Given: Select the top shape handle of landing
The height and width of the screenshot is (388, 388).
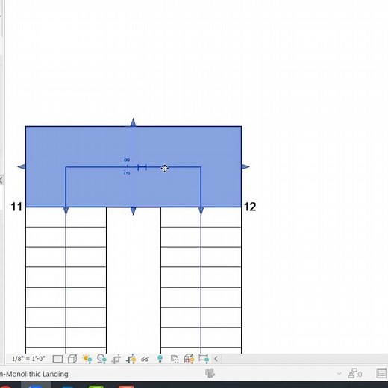Looking at the screenshot, I should point(133,122).
